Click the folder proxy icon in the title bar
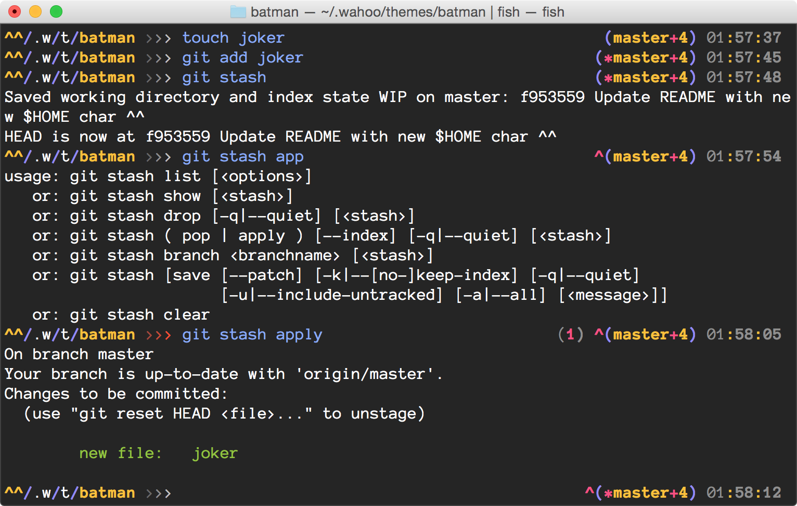Image resolution: width=797 pixels, height=506 pixels. coord(238,12)
